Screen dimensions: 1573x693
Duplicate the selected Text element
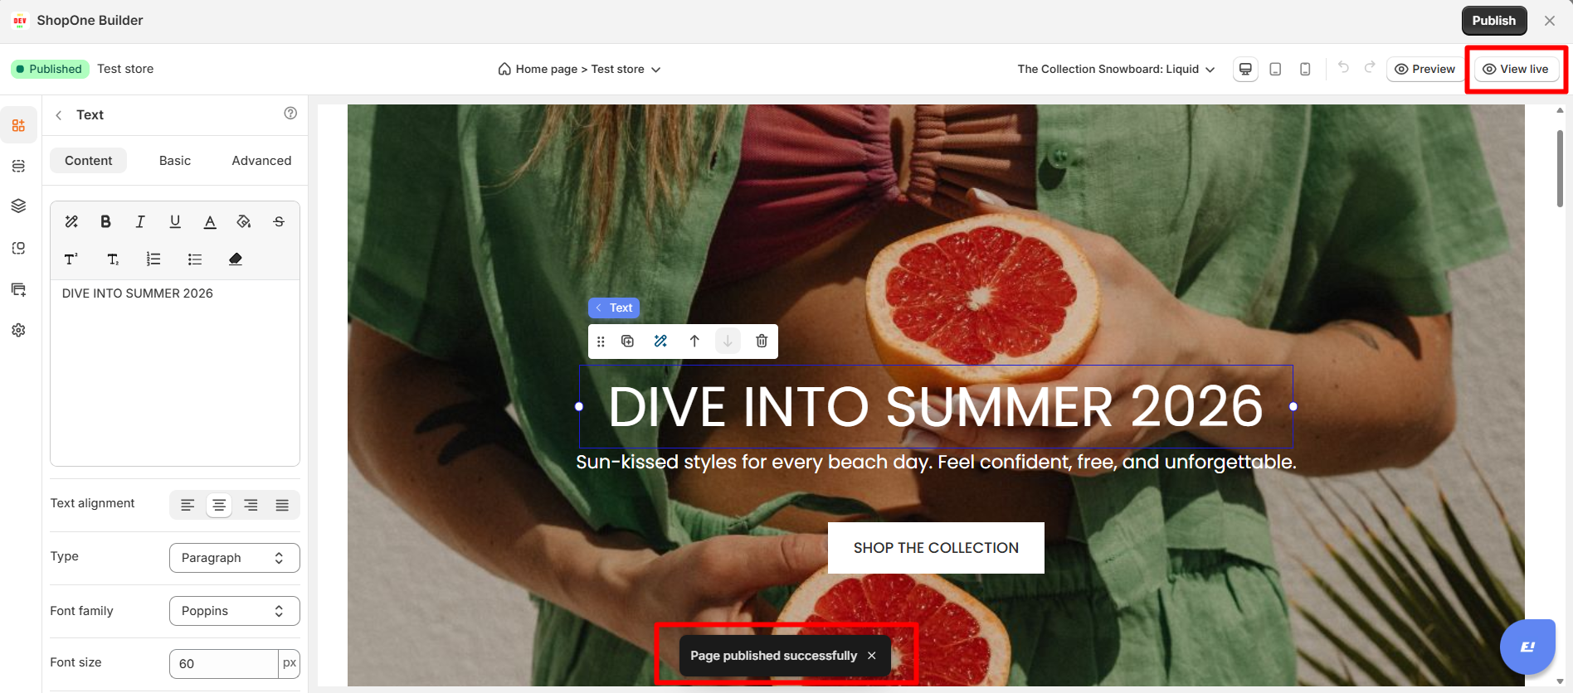628,341
